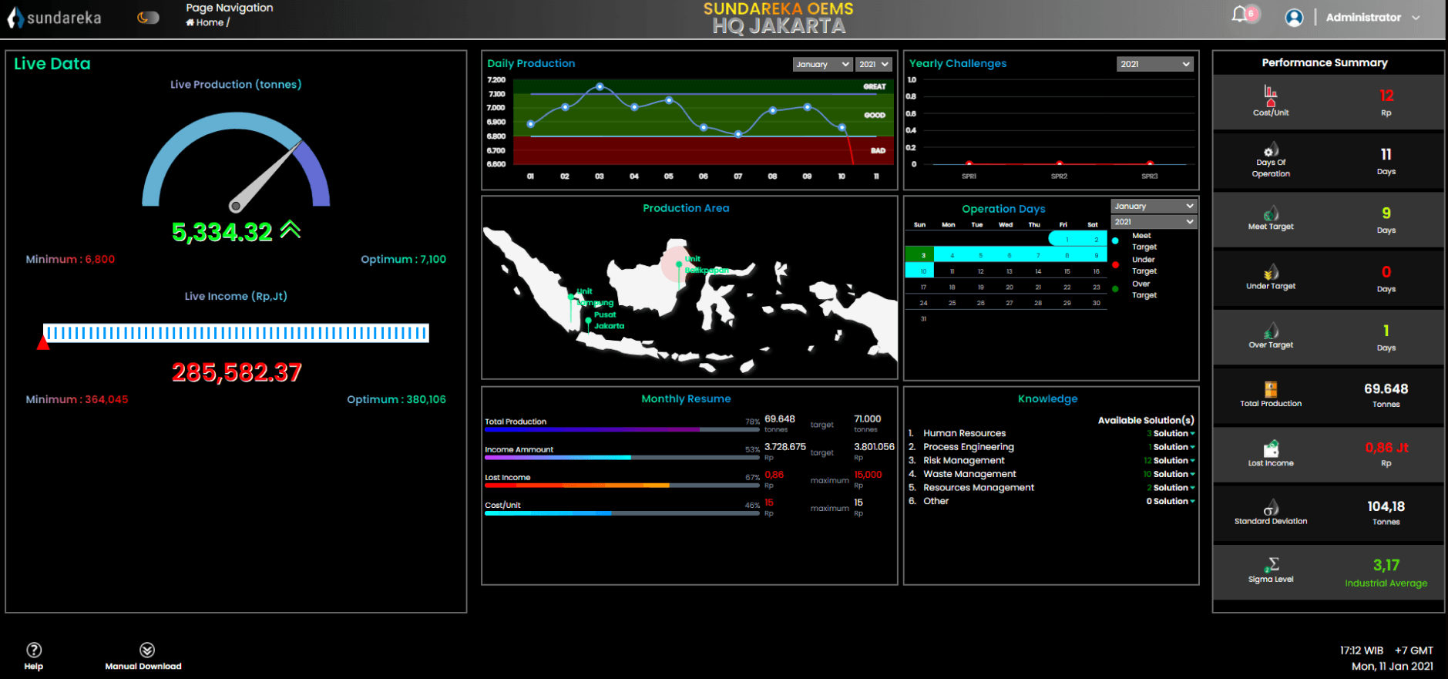Screen dimensions: 1448x679
Task: Click the Over Target green legend dot
Action: (x=1115, y=289)
